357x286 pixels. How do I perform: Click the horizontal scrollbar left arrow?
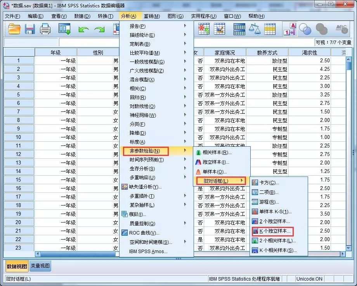click(38, 254)
